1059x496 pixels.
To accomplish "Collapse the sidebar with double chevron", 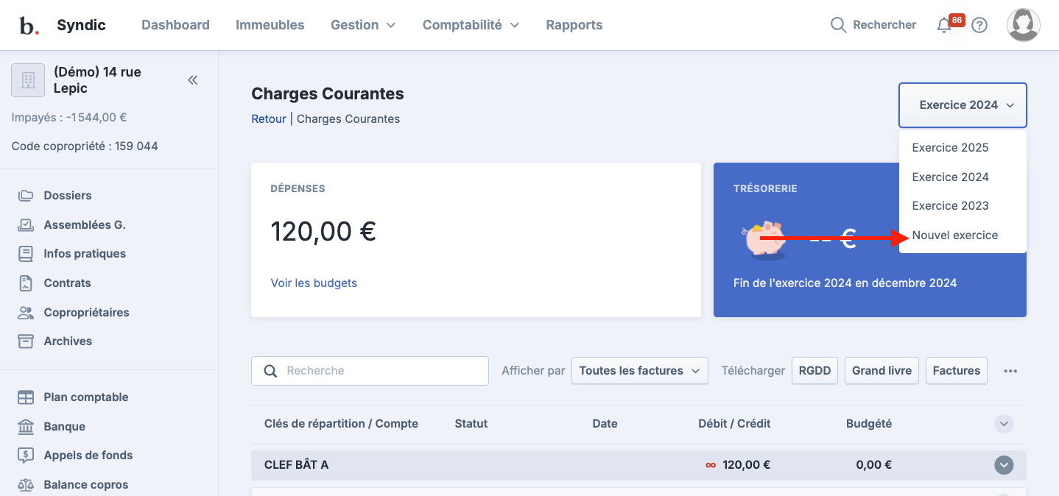I will tap(193, 80).
